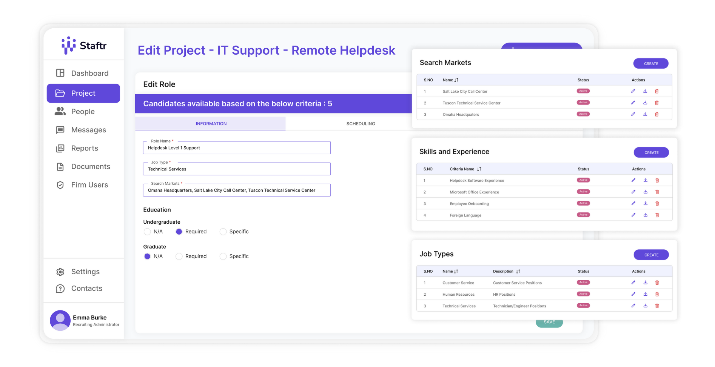Create a new Search Market
Image resolution: width=715 pixels, height=367 pixels.
click(x=651, y=63)
